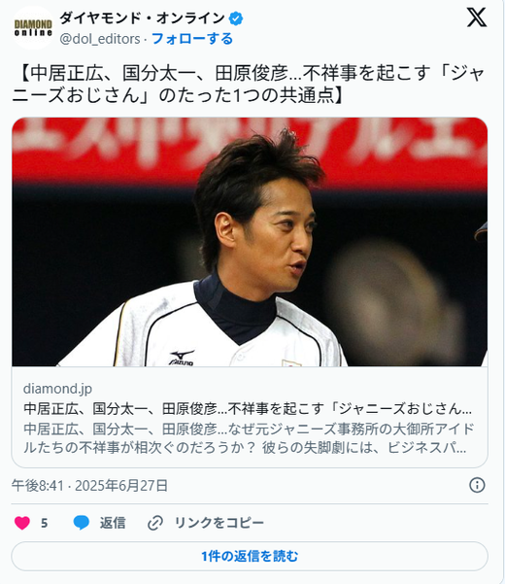Open the @dol_editors handle
Screen dimensions: 505x584
point(100,39)
